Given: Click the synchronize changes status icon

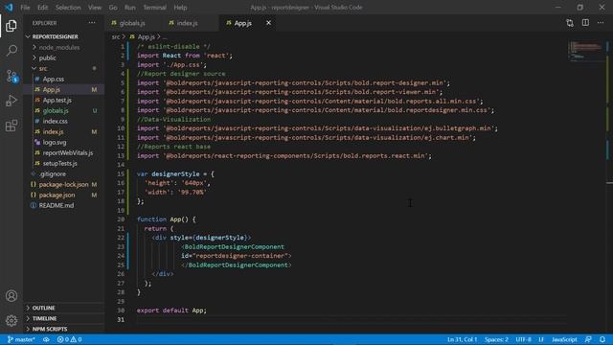Looking at the screenshot, I should (46, 339).
